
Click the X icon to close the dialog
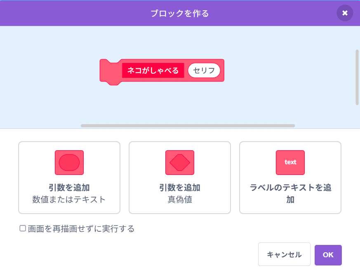pyautogui.click(x=345, y=13)
